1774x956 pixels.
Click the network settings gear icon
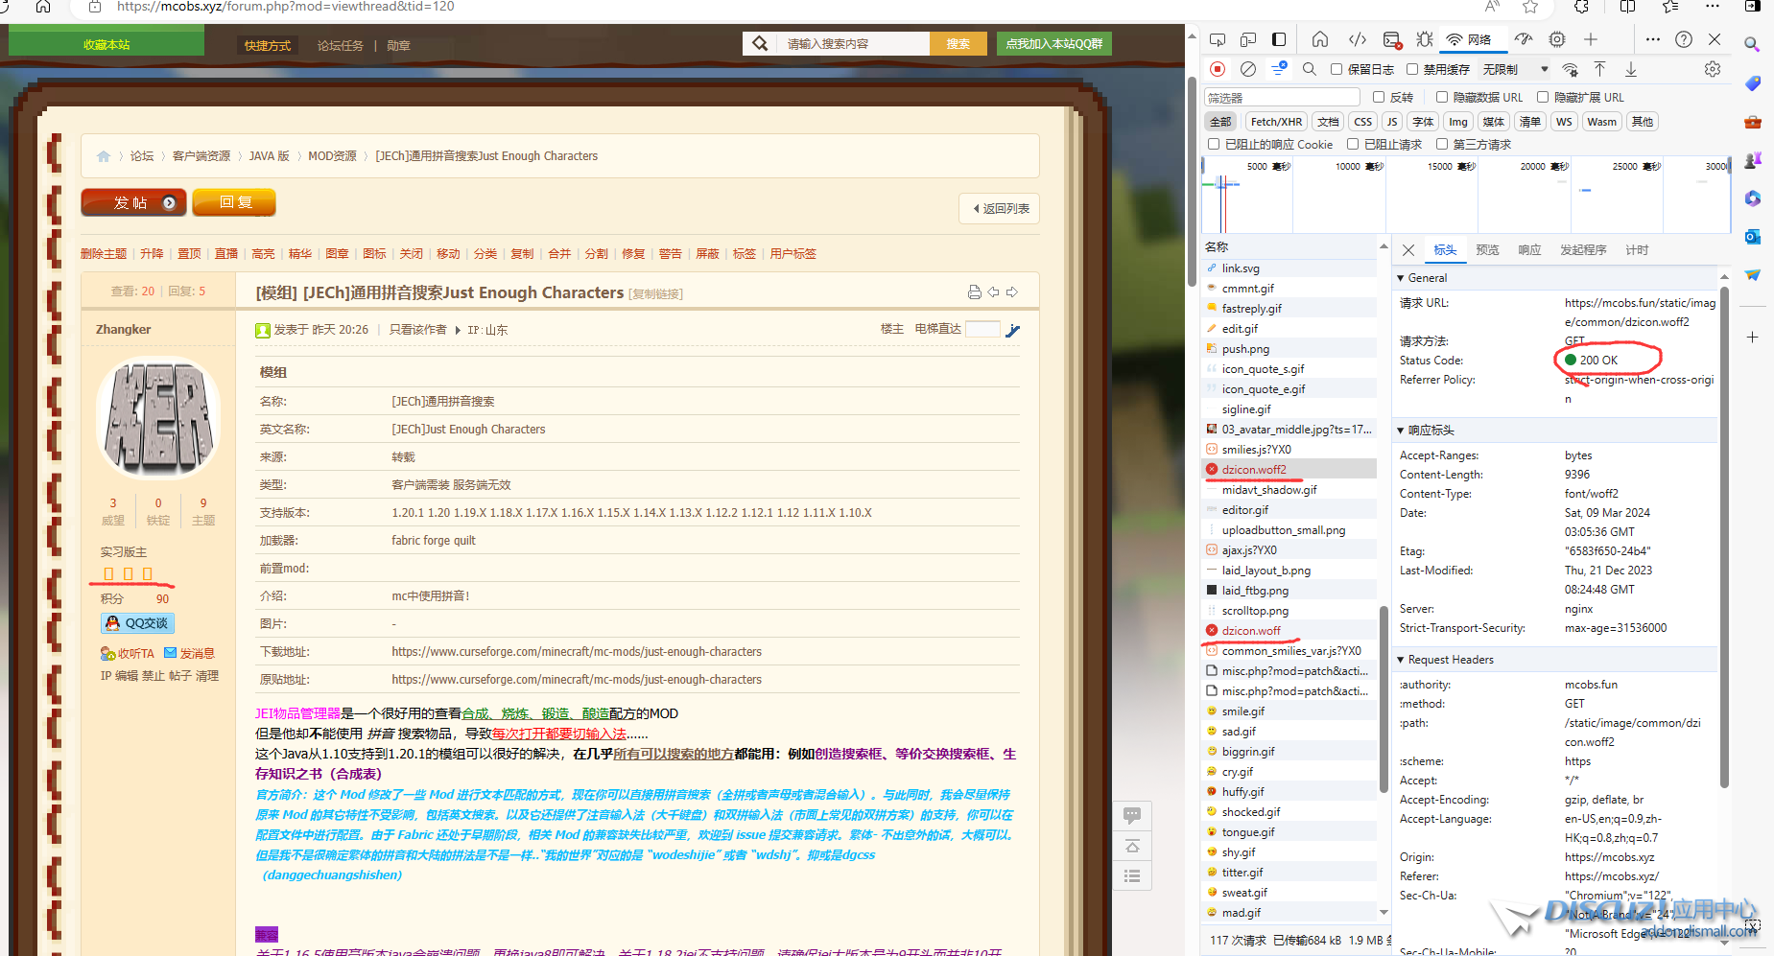(1713, 69)
